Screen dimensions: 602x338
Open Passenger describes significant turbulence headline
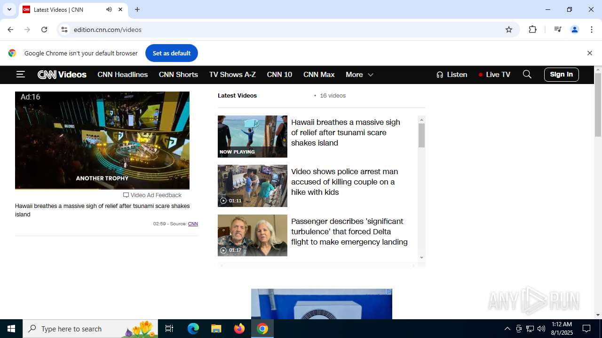tap(349, 231)
